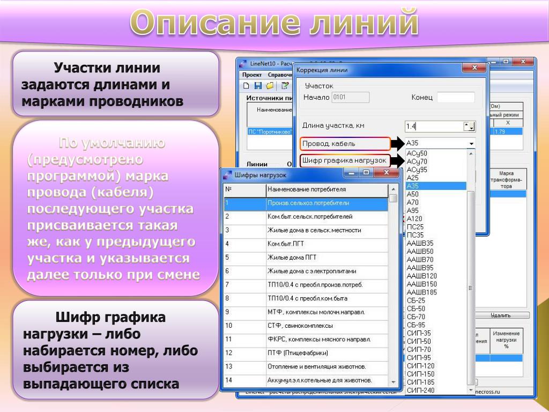Close the Коррекция линии dialog
Screen dimensions: 549x412
click(x=474, y=68)
